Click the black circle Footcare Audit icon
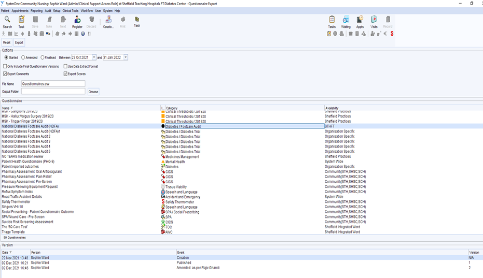 pyautogui.click(x=163, y=126)
